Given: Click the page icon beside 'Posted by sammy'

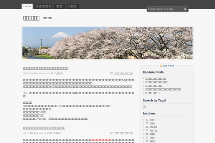Looking at the screenshot, I should 24,73.
